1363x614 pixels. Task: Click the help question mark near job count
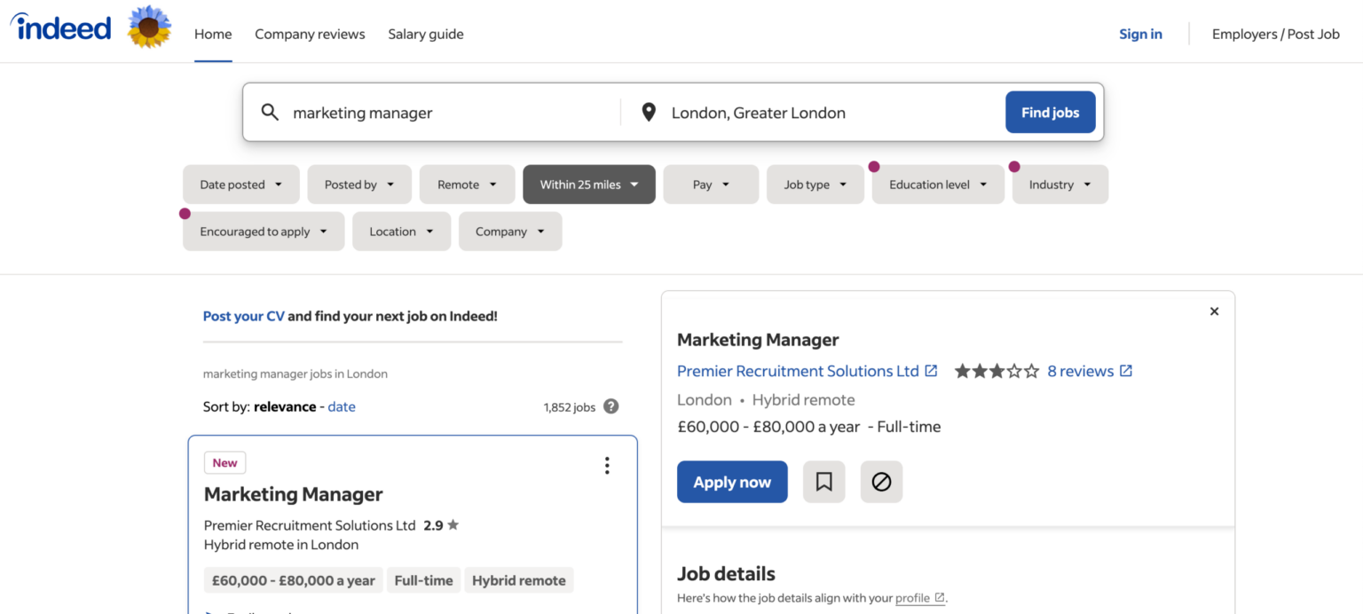[x=611, y=406]
